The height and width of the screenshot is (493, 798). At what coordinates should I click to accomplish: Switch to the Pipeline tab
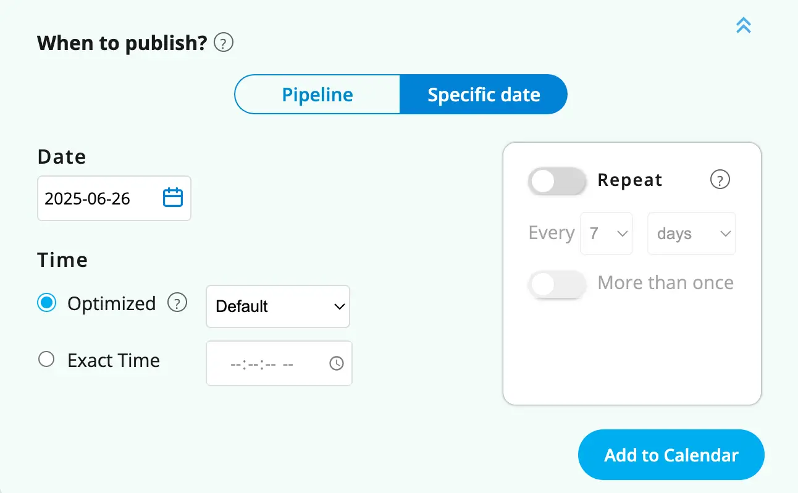point(317,95)
